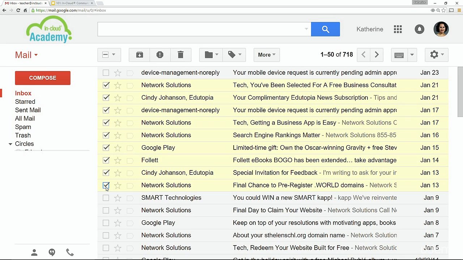The height and width of the screenshot is (260, 463).
Task: Click the blue search button
Action: pyautogui.click(x=326, y=29)
